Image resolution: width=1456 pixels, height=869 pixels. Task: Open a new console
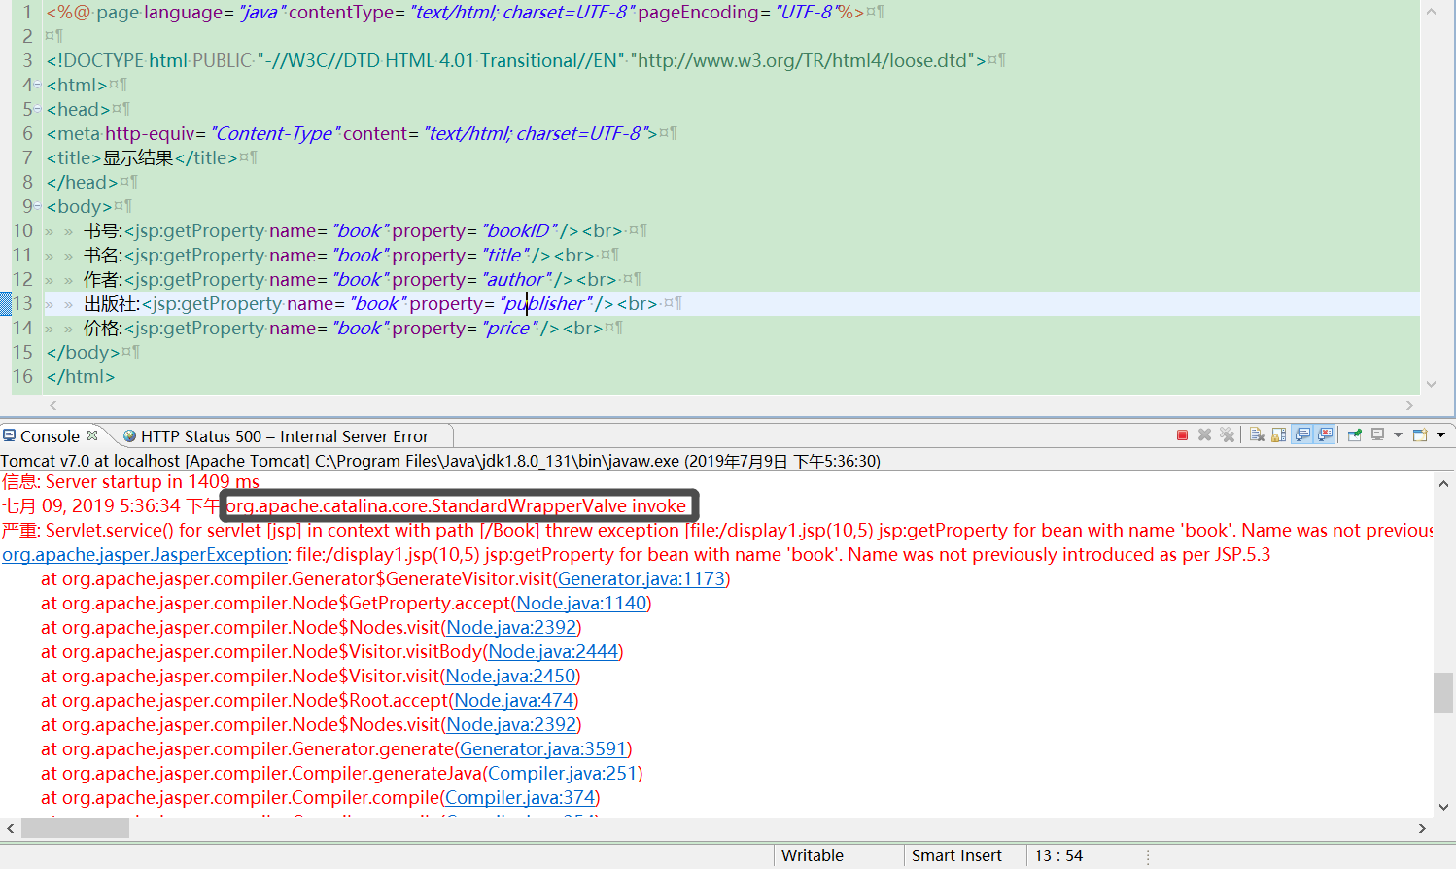pos(1419,434)
